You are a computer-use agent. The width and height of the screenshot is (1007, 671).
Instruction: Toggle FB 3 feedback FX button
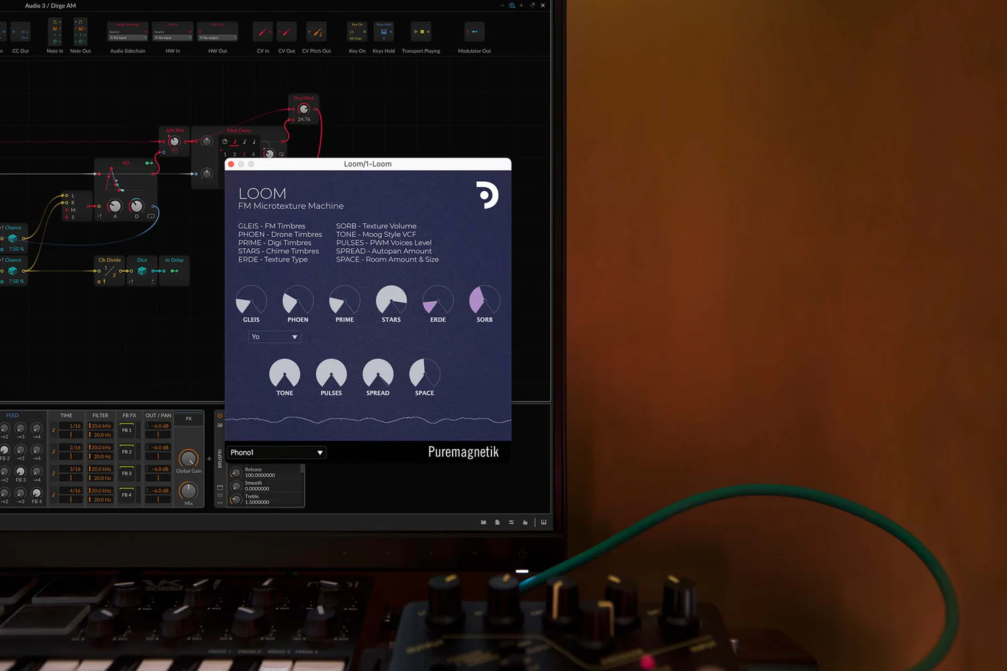click(x=126, y=472)
